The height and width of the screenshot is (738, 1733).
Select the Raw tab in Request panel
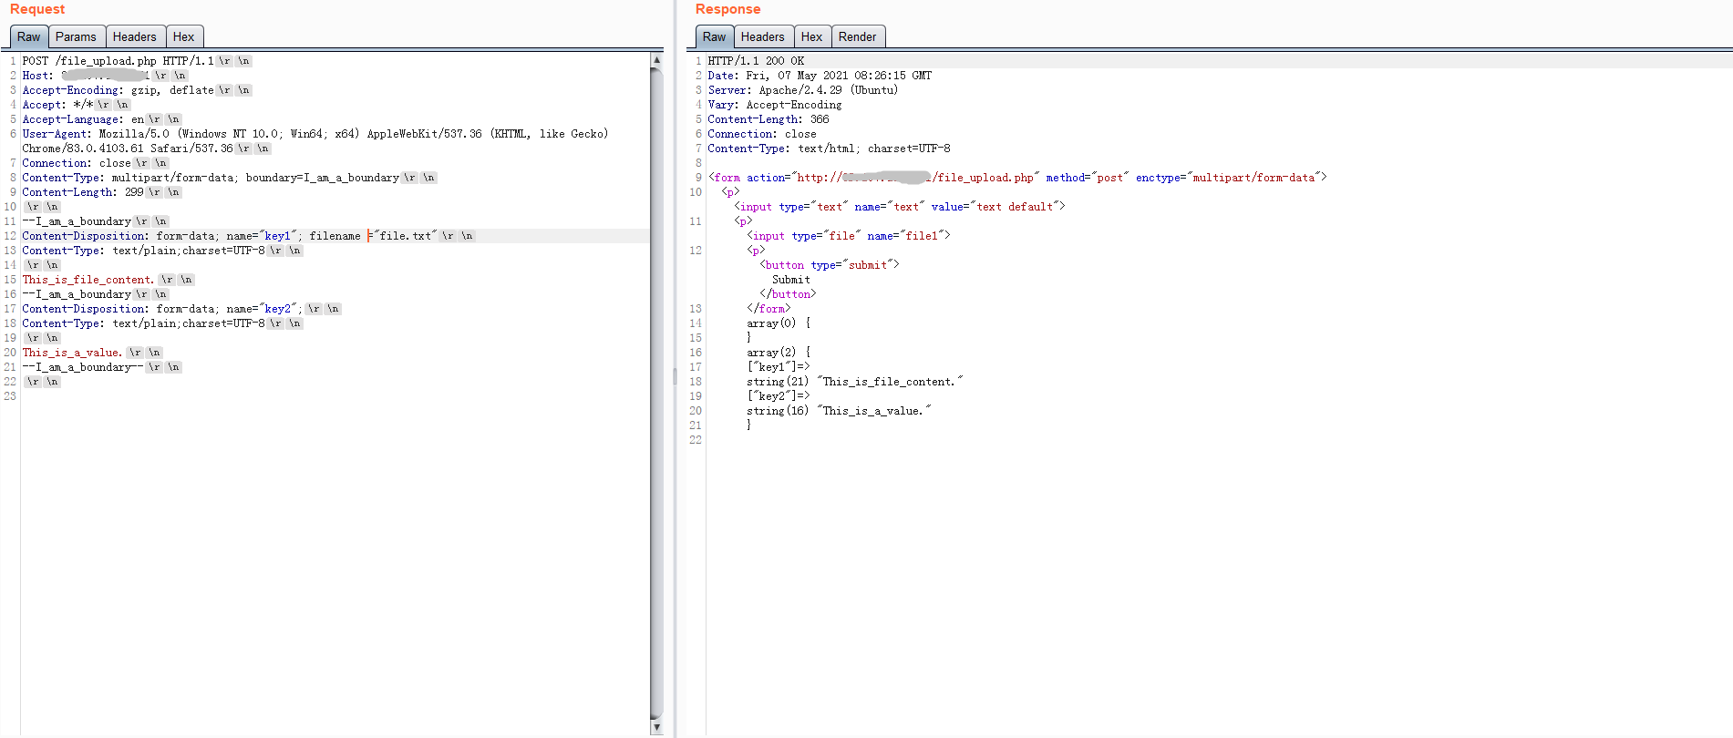click(x=29, y=37)
